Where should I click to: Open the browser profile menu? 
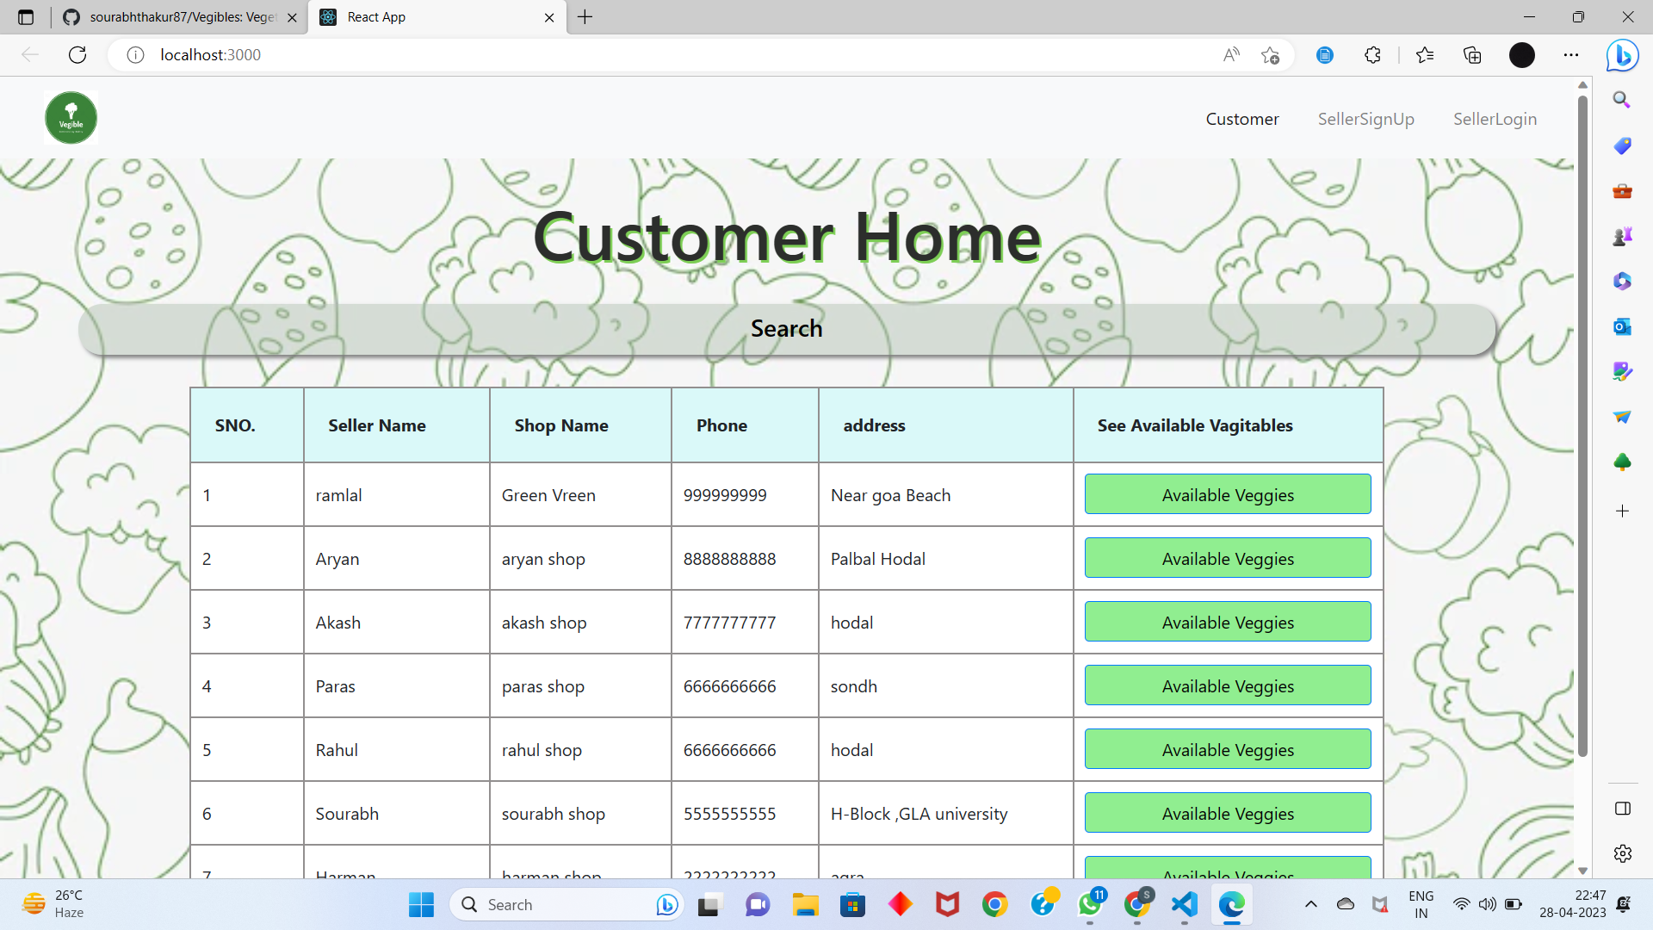(1521, 54)
